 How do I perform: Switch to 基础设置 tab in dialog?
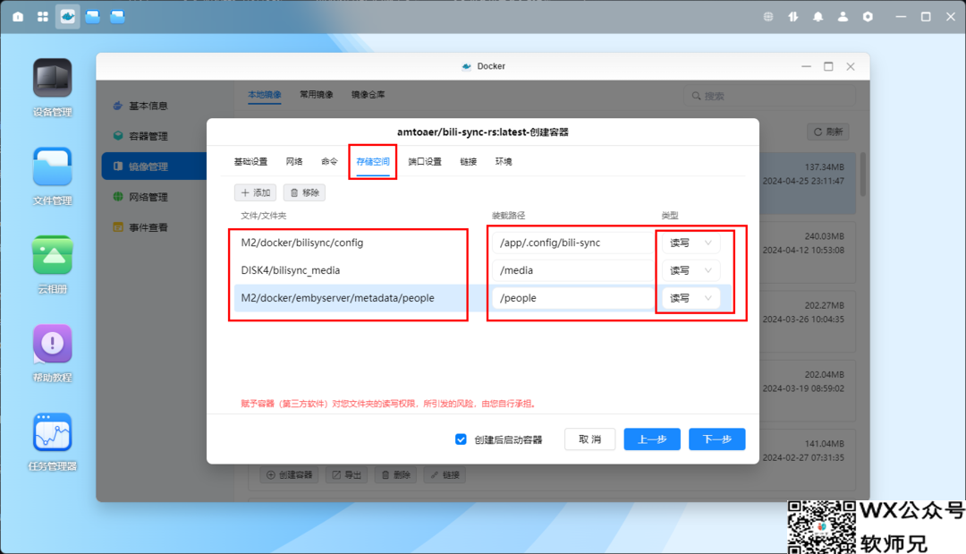(250, 161)
